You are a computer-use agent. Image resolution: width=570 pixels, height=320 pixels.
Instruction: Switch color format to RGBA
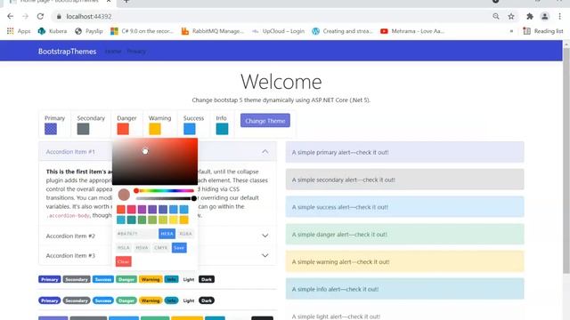coord(186,234)
